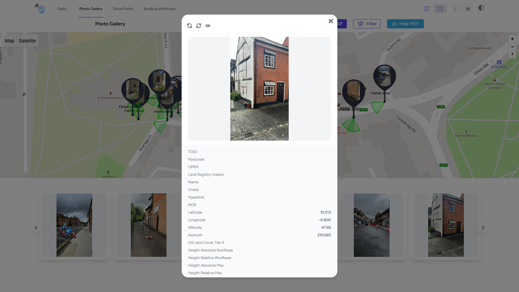Open the Show Paths tab

(x=123, y=9)
